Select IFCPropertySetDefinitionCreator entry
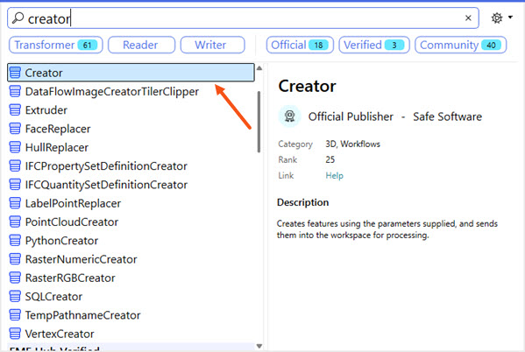The image size is (525, 352). point(131,166)
